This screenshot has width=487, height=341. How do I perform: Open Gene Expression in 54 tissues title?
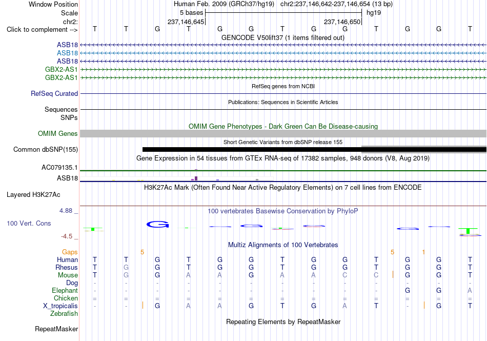[283, 158]
